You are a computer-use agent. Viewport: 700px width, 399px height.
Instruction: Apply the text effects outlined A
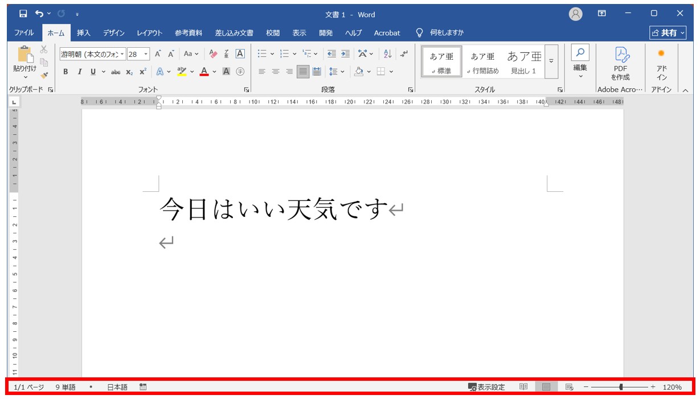[x=159, y=72]
